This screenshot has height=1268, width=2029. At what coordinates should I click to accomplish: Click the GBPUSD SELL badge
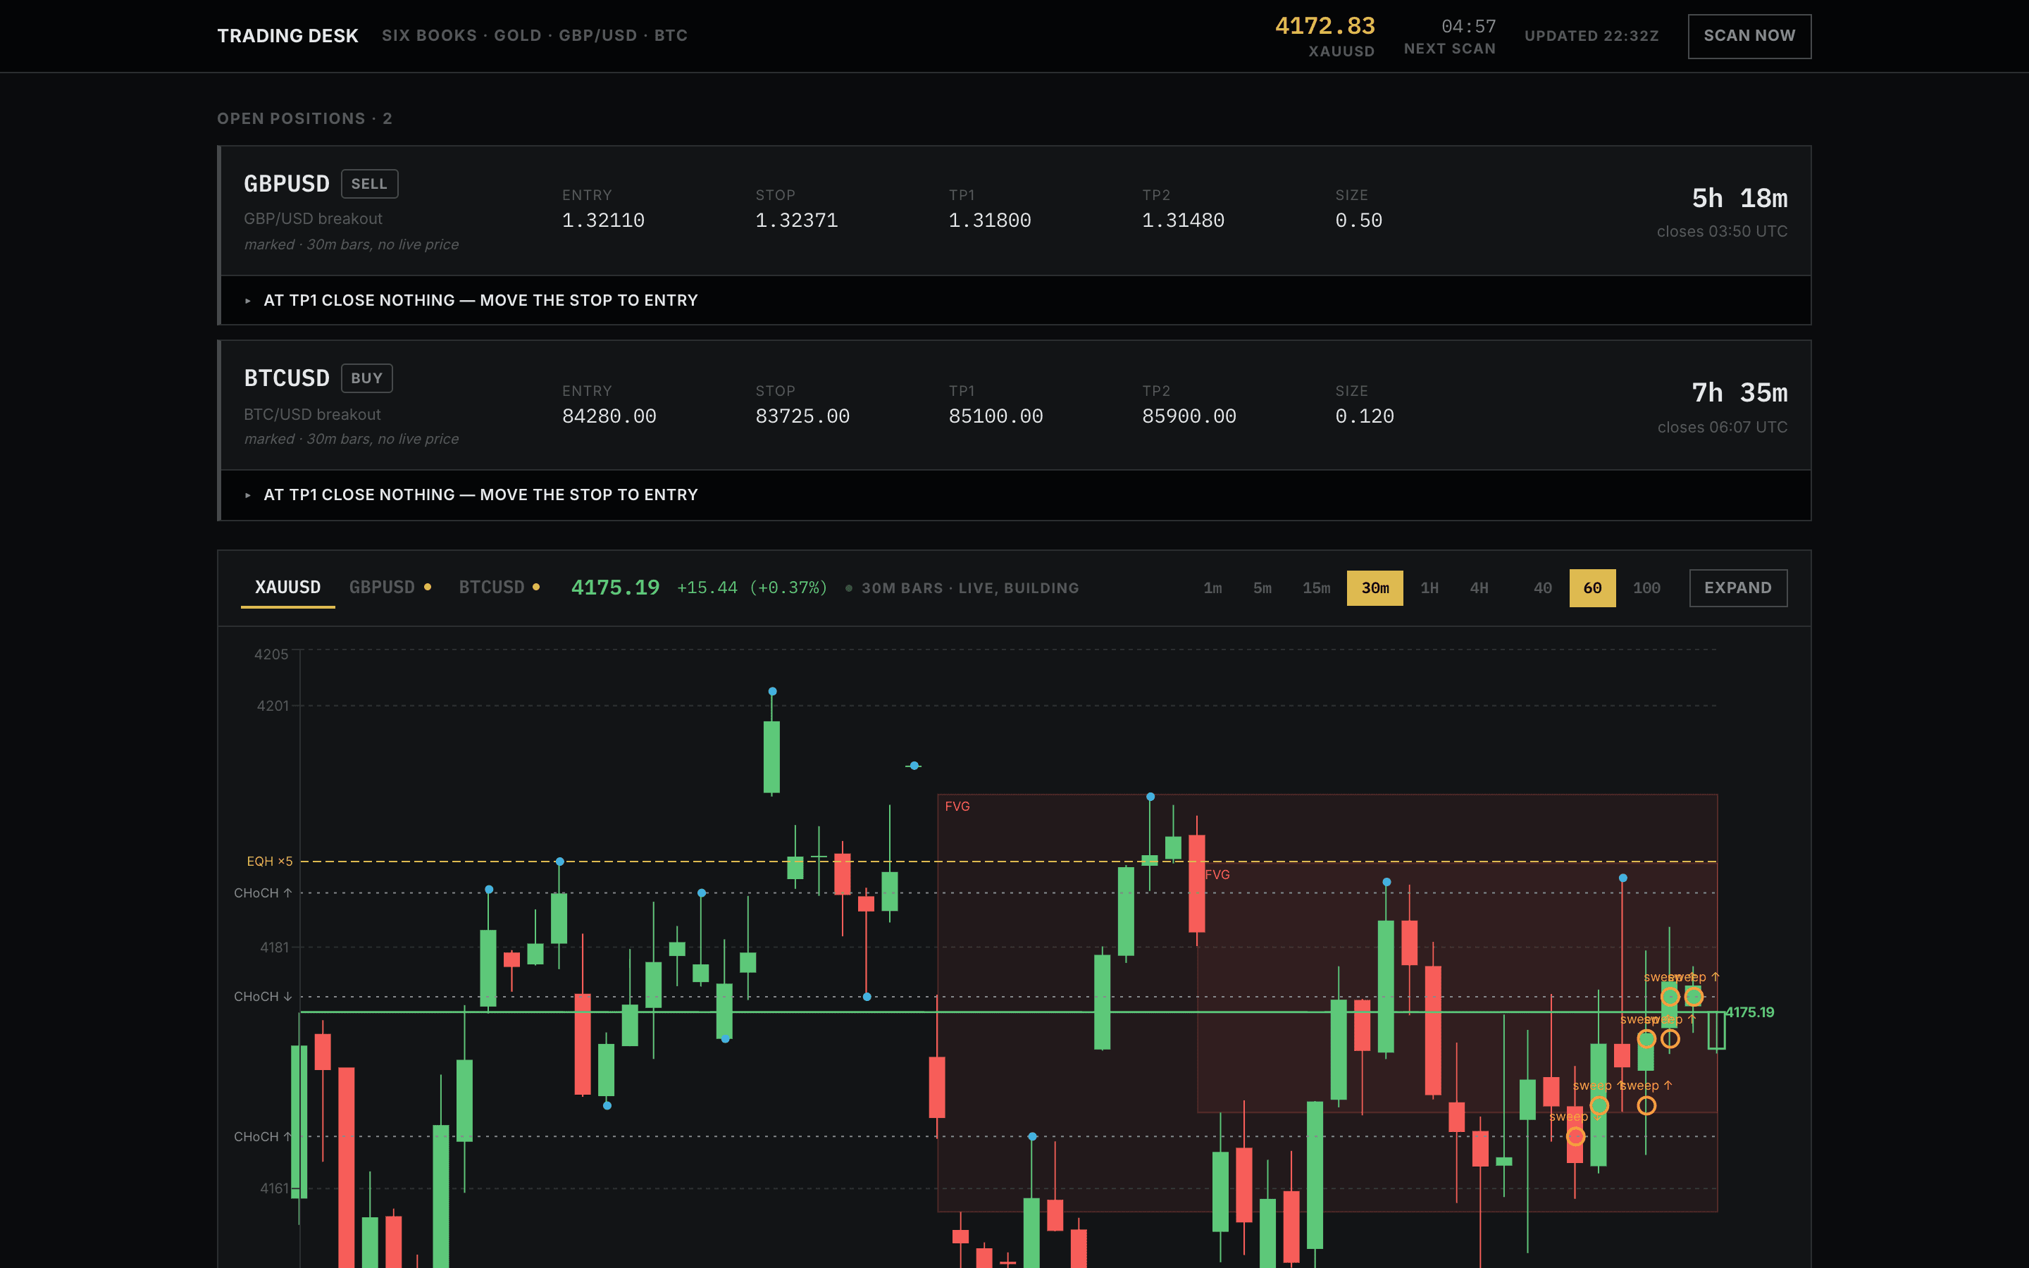coord(369,184)
